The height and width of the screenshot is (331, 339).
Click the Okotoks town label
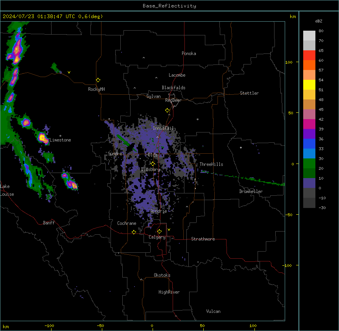tap(162, 275)
